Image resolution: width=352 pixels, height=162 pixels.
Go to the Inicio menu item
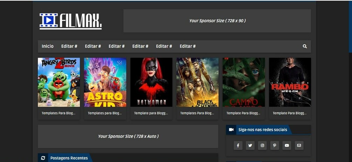[x=48, y=46]
